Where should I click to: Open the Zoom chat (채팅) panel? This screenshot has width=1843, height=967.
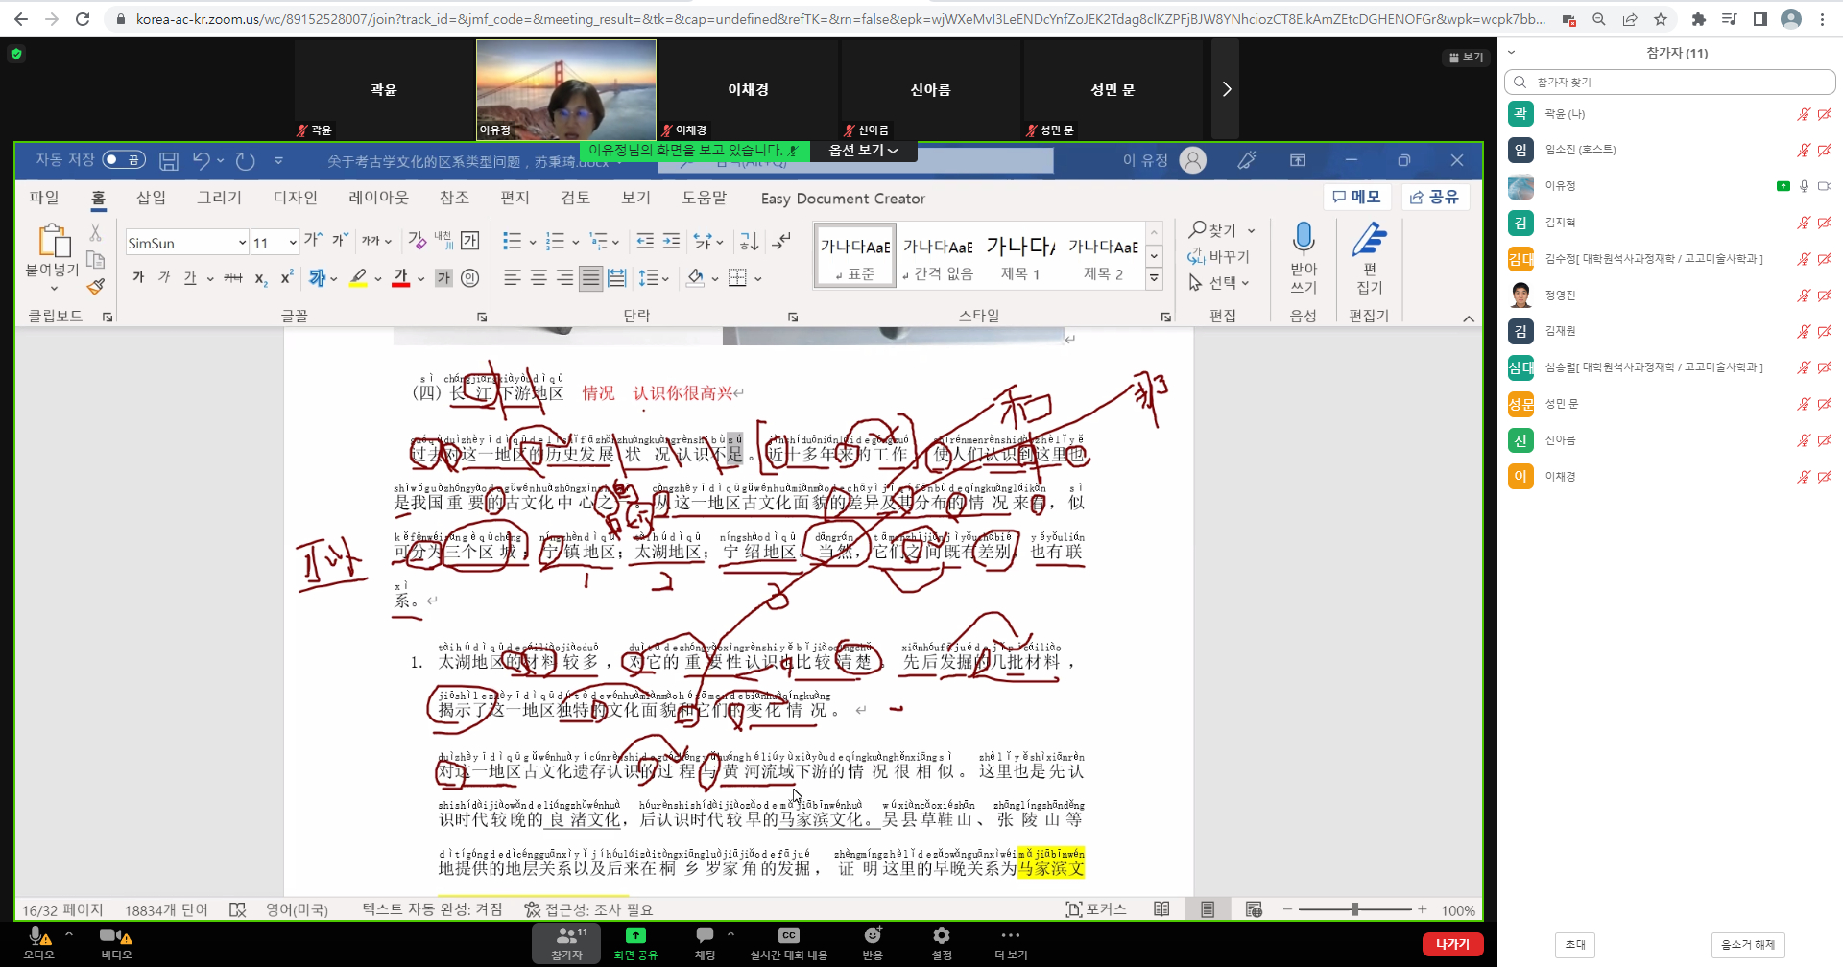point(705,936)
